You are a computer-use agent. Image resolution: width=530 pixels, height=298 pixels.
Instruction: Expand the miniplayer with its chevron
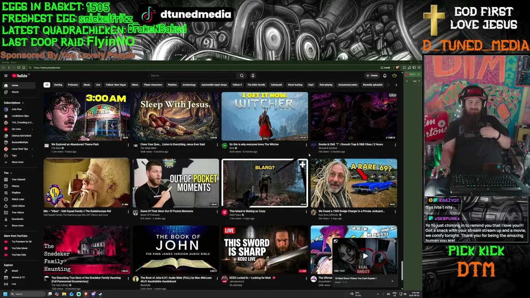pos(393,281)
